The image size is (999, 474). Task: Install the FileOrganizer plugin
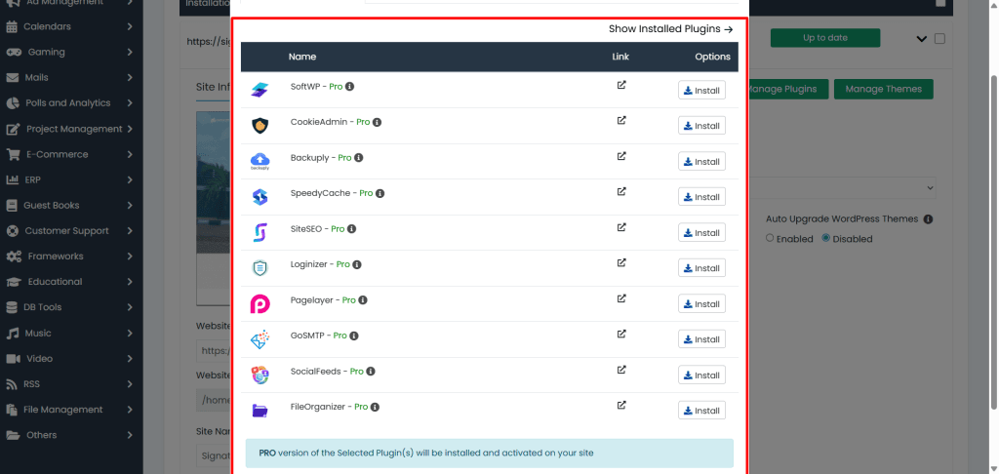[x=701, y=411]
